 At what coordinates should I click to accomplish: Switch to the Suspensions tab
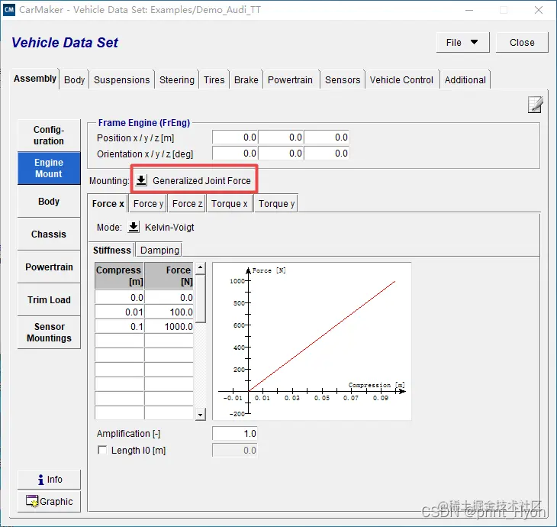(121, 79)
